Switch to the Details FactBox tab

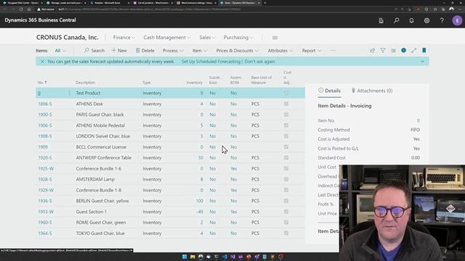329,91
